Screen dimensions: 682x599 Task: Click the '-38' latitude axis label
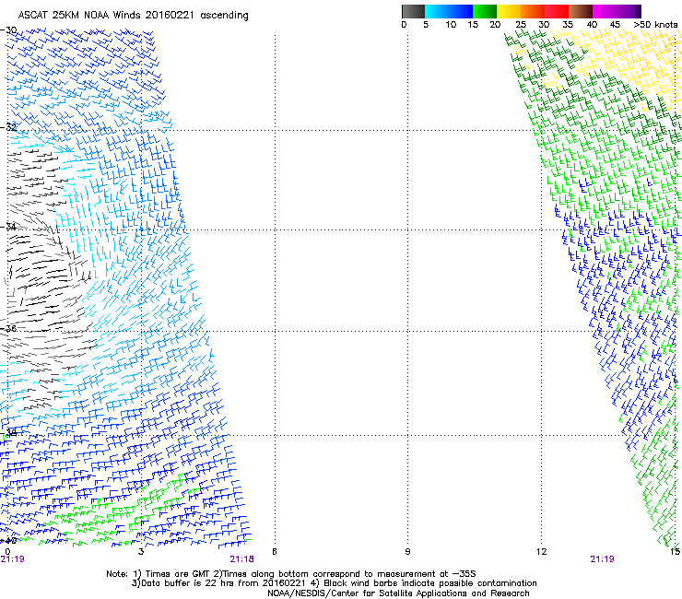[8, 432]
